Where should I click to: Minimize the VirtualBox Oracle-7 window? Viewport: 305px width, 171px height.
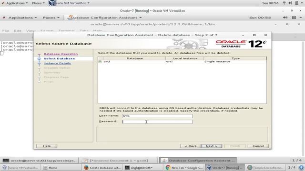pos(283,10)
